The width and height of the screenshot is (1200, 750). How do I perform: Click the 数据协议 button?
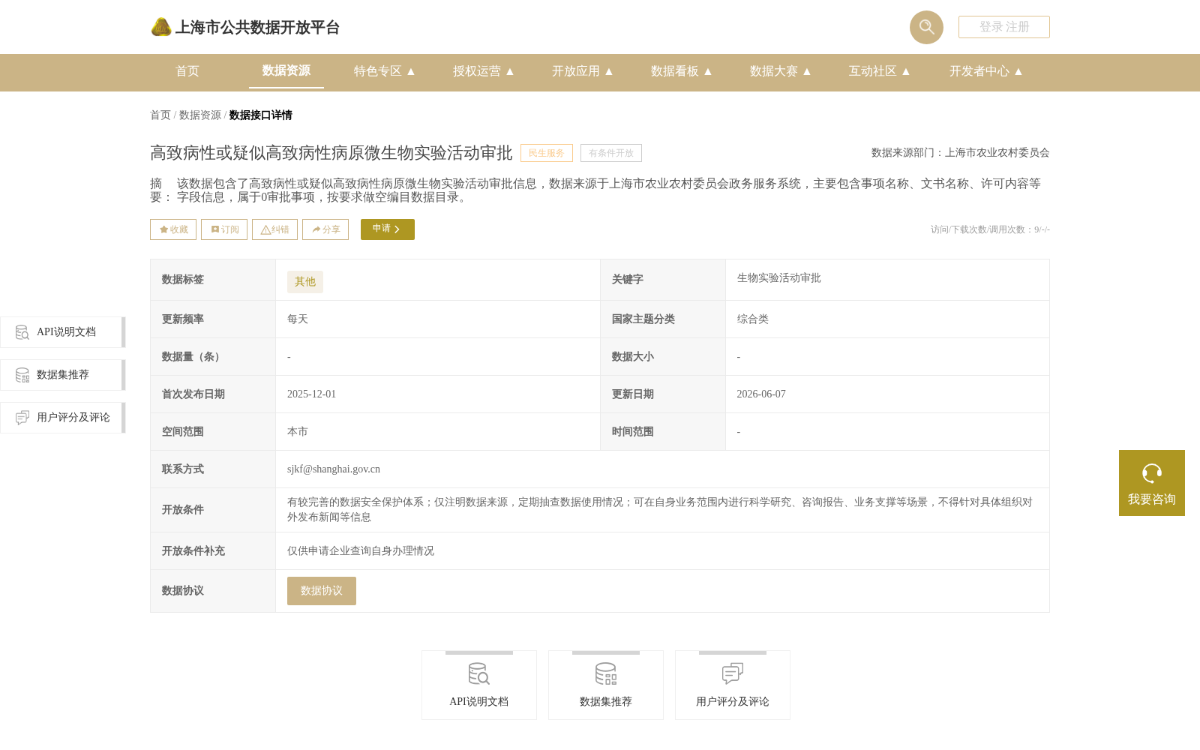click(x=322, y=591)
